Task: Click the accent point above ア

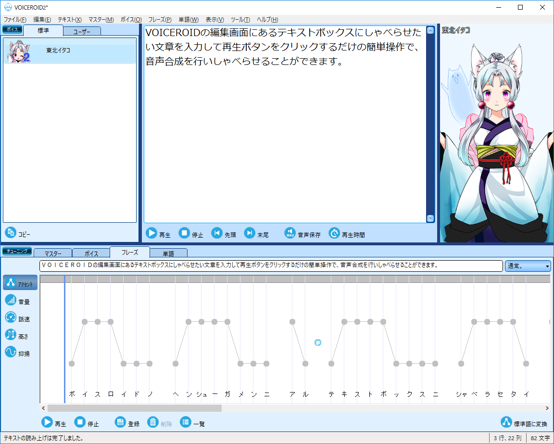Action: pos(292,322)
